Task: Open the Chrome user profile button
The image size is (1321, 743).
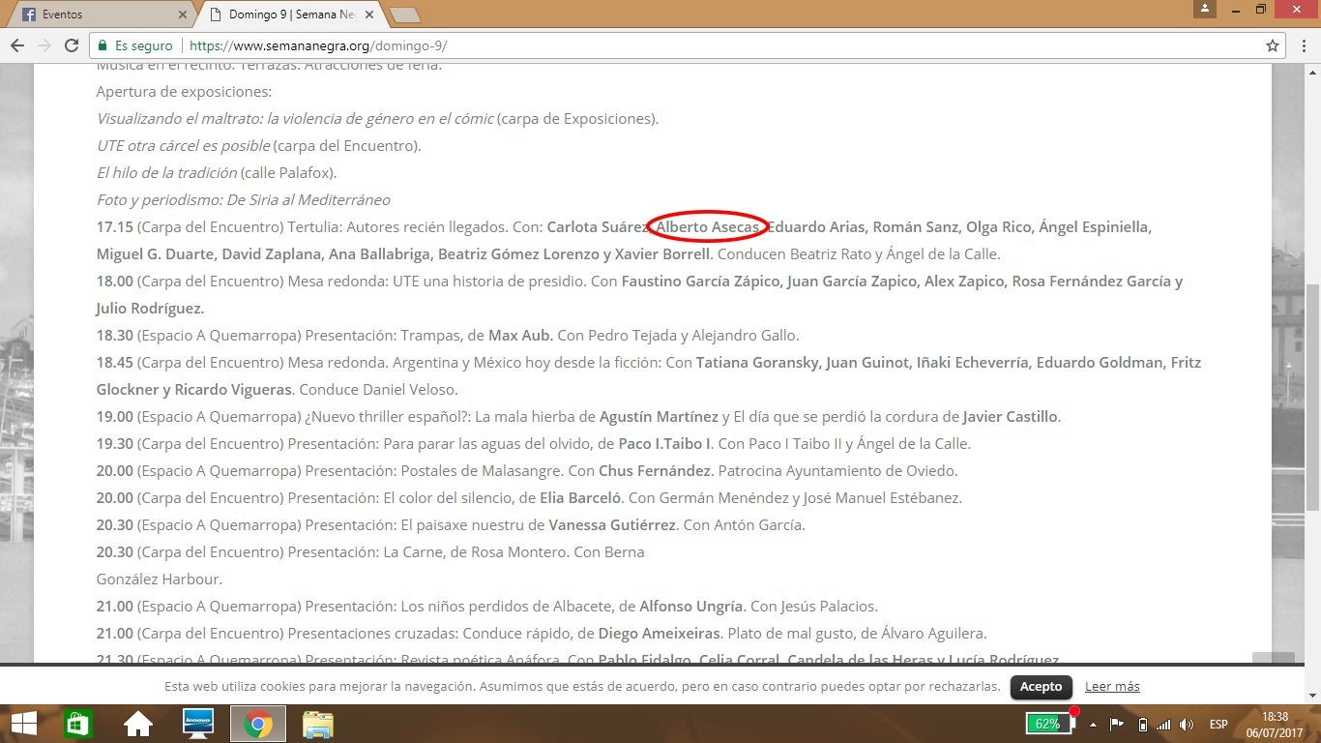Action: (1204, 9)
